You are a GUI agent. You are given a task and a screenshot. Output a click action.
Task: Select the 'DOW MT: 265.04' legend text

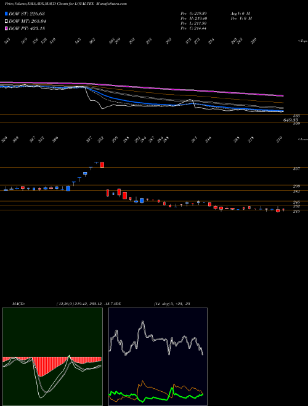[x=27, y=22]
